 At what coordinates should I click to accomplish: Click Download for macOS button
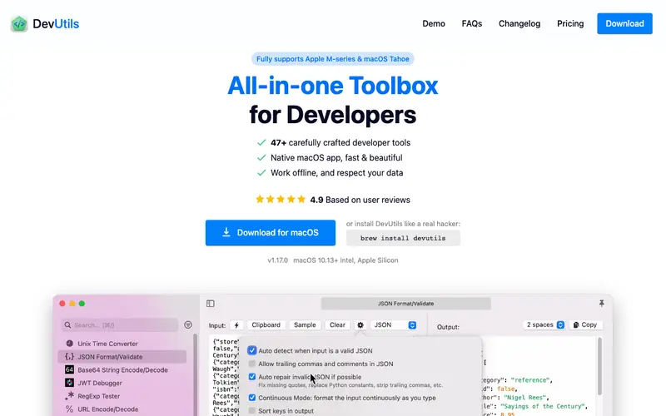point(271,233)
